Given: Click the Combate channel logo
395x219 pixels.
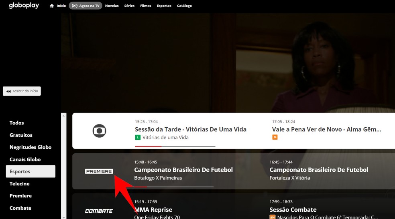Looking at the screenshot, I should tap(99, 211).
